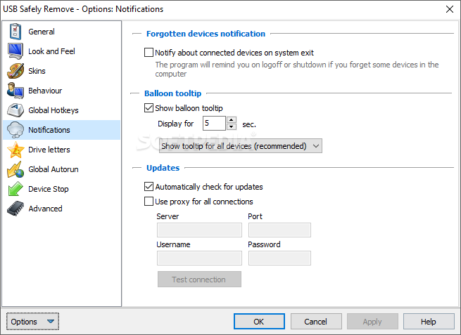
Task: Click the Drive letters star icon
Action: pyautogui.click(x=15, y=150)
